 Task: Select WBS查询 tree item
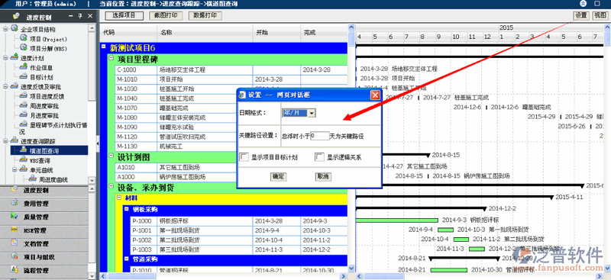point(40,160)
